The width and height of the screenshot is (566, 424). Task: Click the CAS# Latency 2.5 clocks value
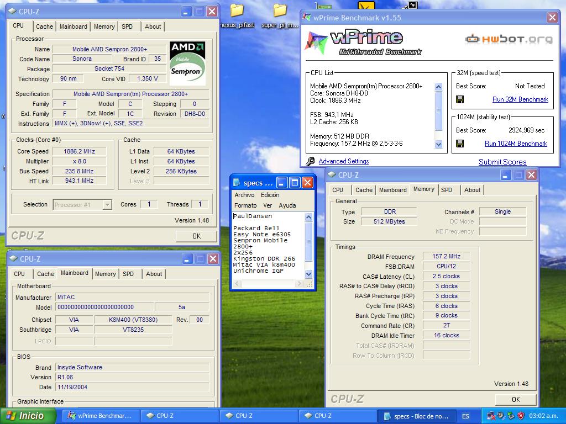(446, 276)
